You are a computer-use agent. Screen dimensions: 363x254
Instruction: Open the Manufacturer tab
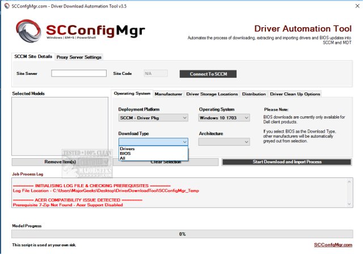(x=168, y=94)
